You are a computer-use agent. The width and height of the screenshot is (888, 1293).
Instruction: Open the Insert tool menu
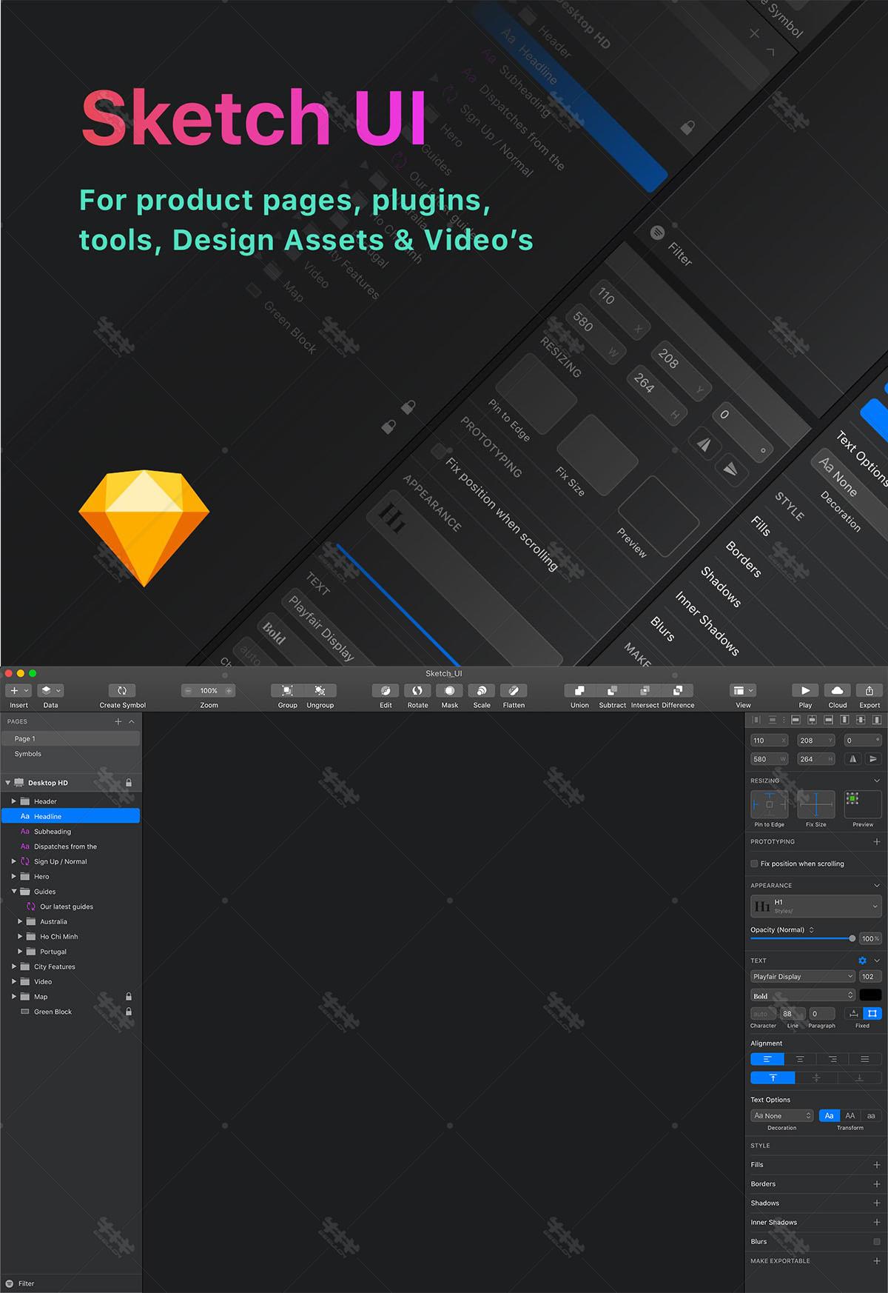(x=18, y=690)
